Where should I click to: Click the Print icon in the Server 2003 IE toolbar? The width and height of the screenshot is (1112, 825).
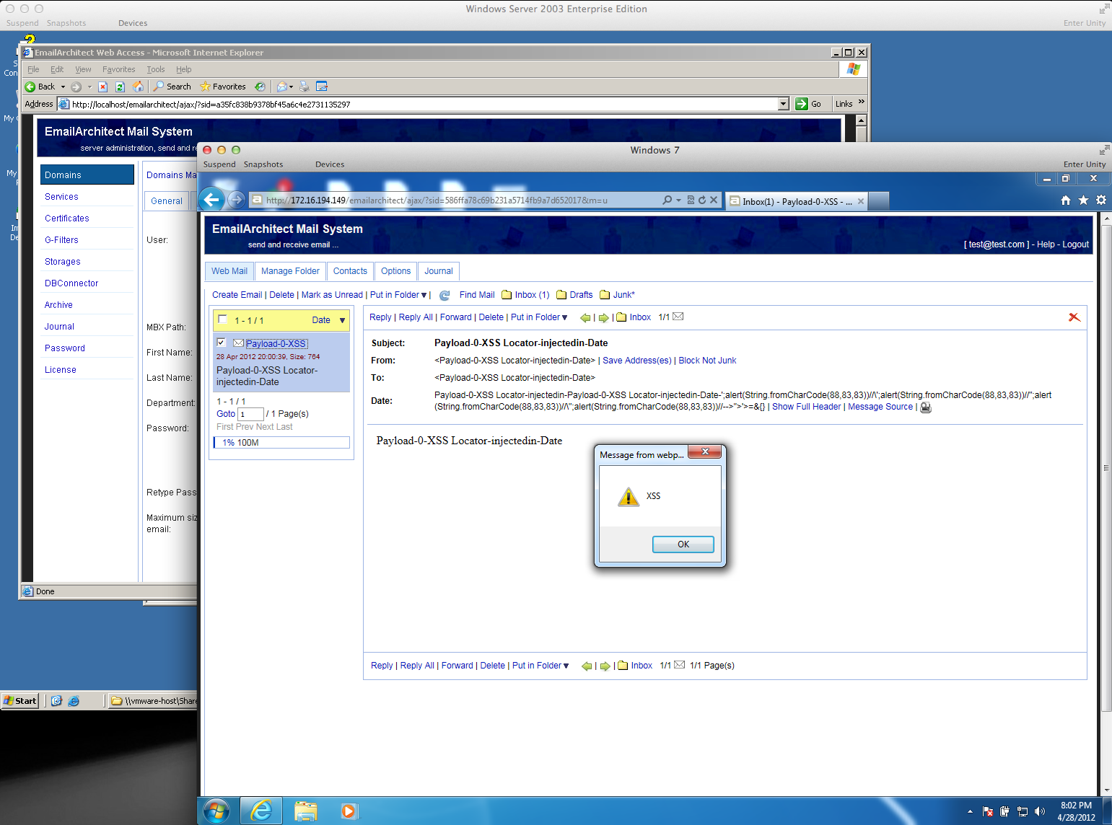point(304,87)
